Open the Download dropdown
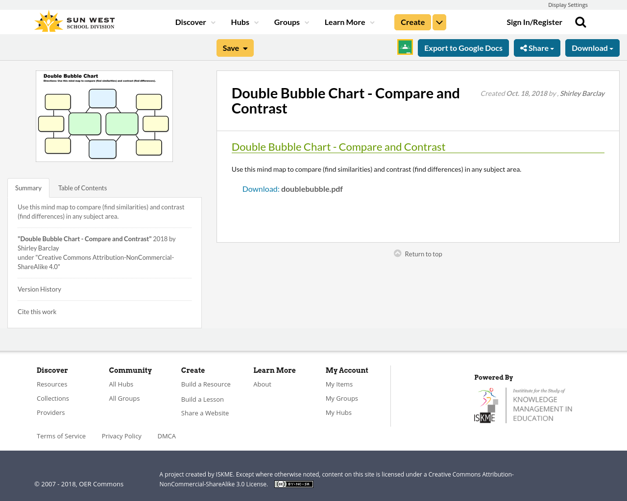The image size is (627, 501). pyautogui.click(x=592, y=47)
